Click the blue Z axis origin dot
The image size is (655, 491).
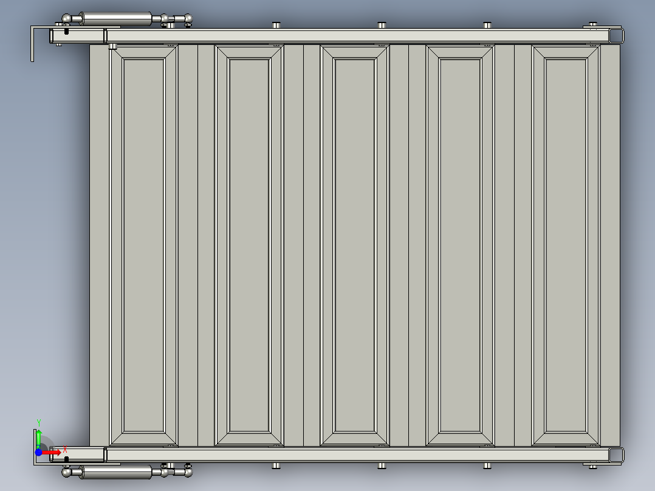click(38, 453)
